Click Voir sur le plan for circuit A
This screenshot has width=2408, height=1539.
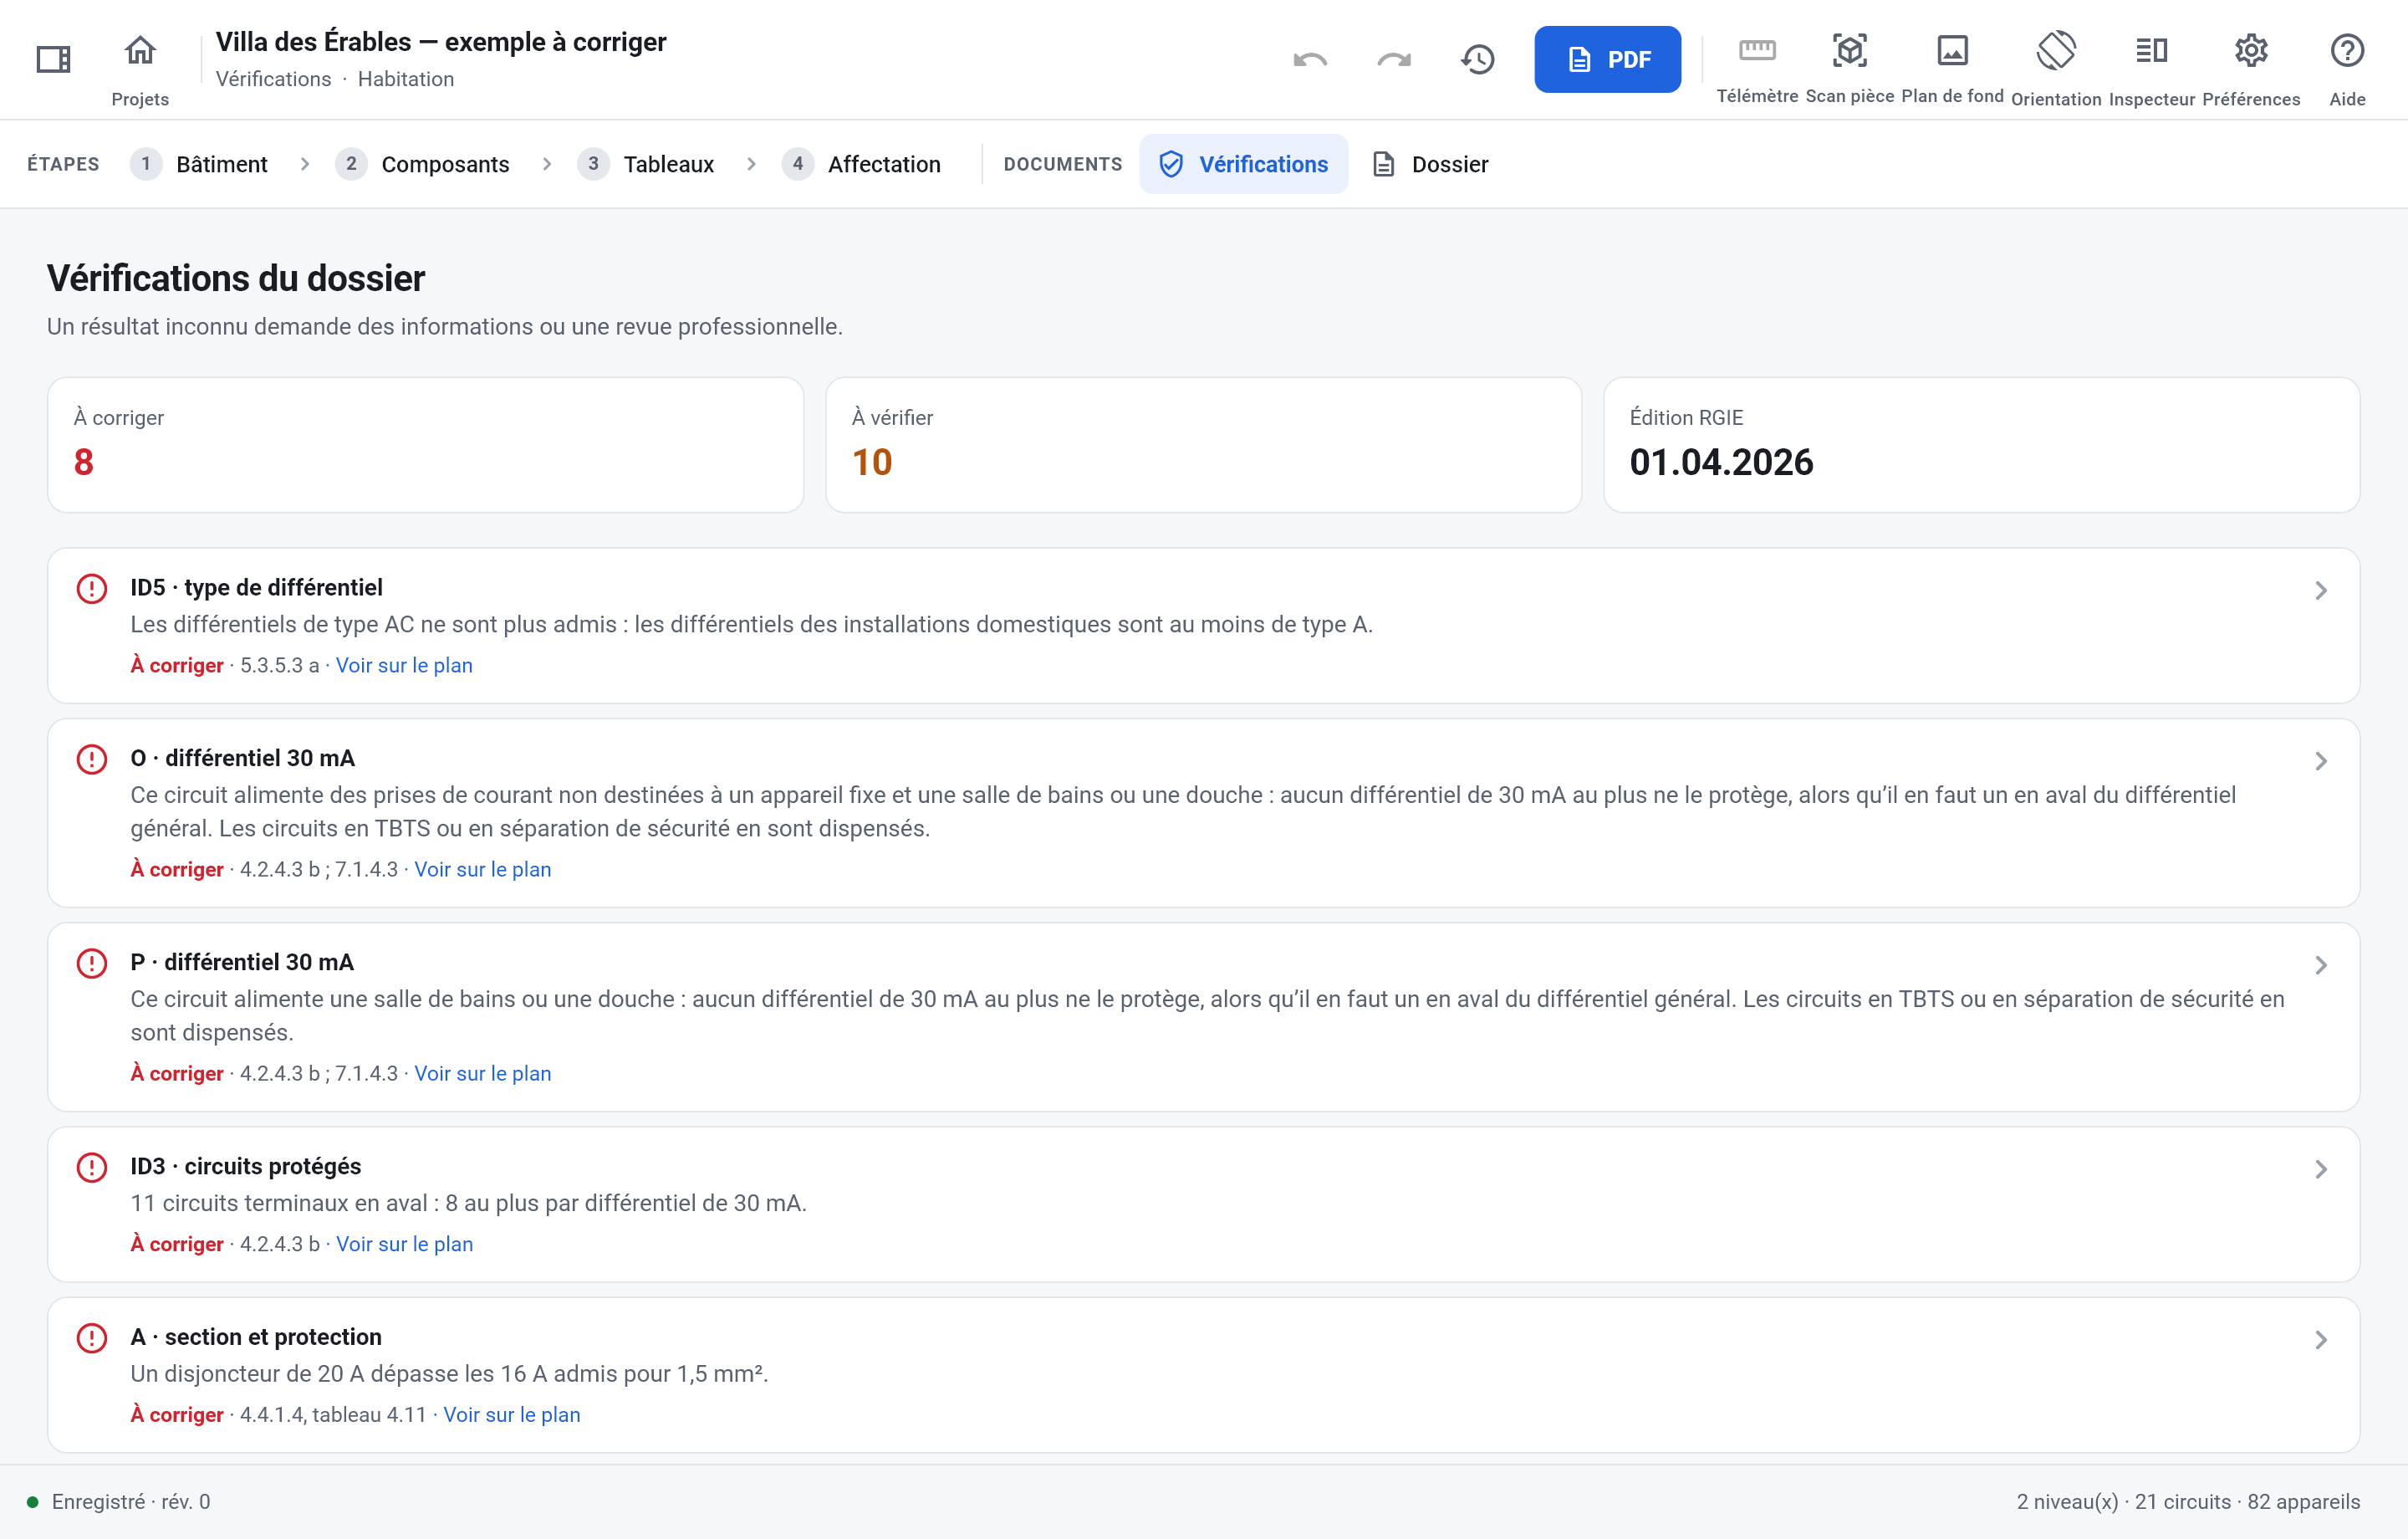point(512,1415)
